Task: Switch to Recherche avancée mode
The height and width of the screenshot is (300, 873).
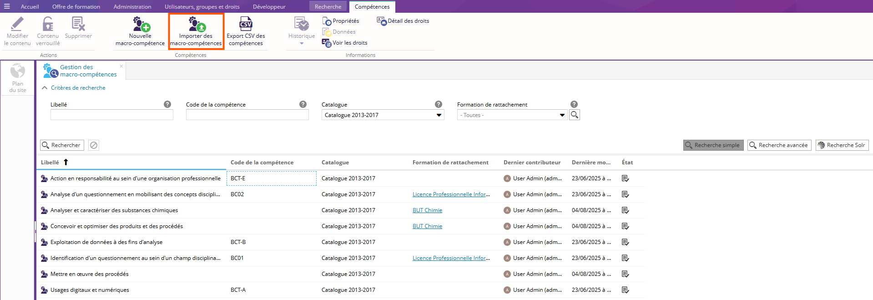Action: tap(779, 145)
